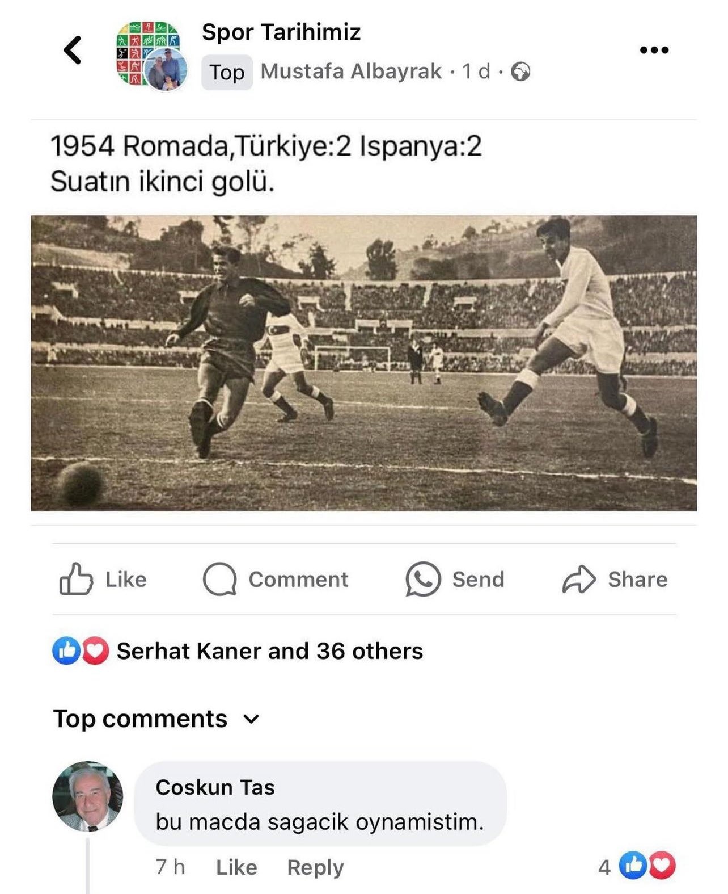The image size is (728, 894).
Task: Open post reactions via blue like emoji
Action: click(x=66, y=651)
